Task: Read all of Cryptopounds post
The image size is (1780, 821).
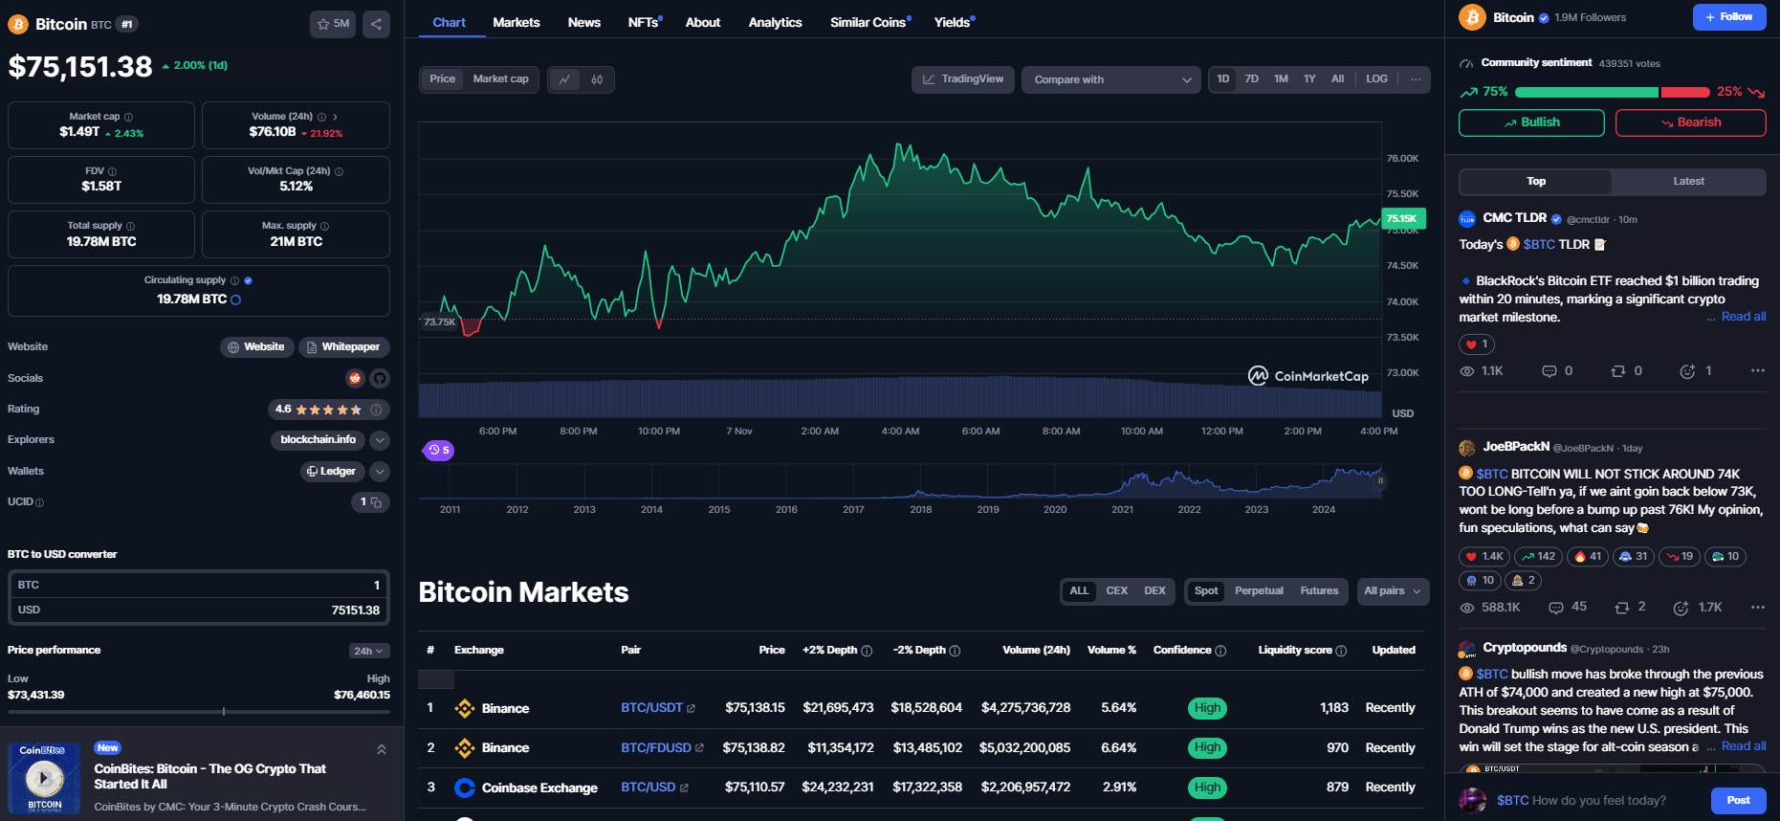Action: click(x=1743, y=746)
